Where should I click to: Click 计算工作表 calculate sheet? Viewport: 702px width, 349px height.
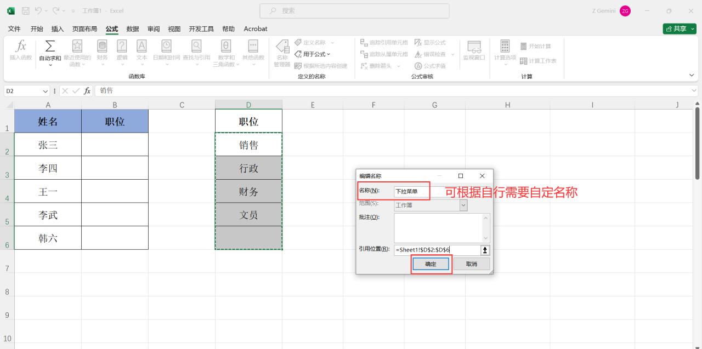coord(538,61)
